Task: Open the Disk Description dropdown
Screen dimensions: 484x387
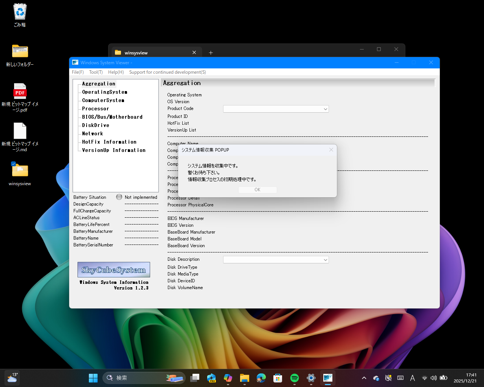Action: click(x=325, y=260)
